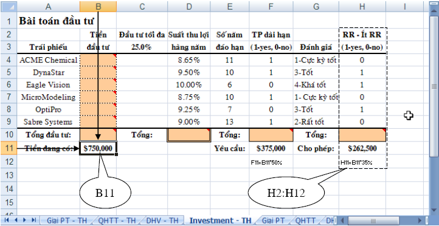Select column E header

click(x=230, y=7)
